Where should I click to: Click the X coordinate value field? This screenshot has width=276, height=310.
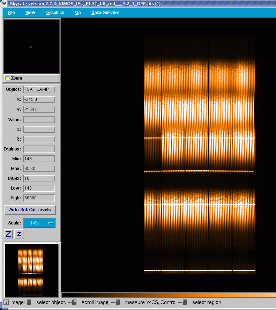[x=39, y=99]
